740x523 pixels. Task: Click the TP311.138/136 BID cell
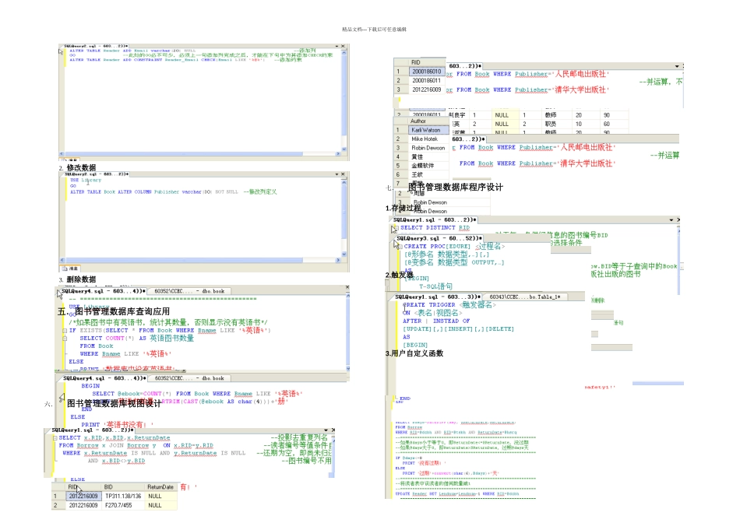point(122,496)
